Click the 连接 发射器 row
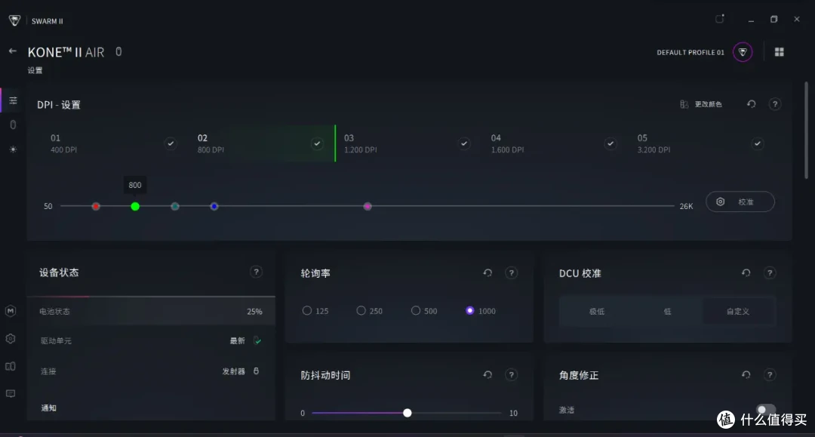Viewport: 815px width, 437px height. click(151, 371)
